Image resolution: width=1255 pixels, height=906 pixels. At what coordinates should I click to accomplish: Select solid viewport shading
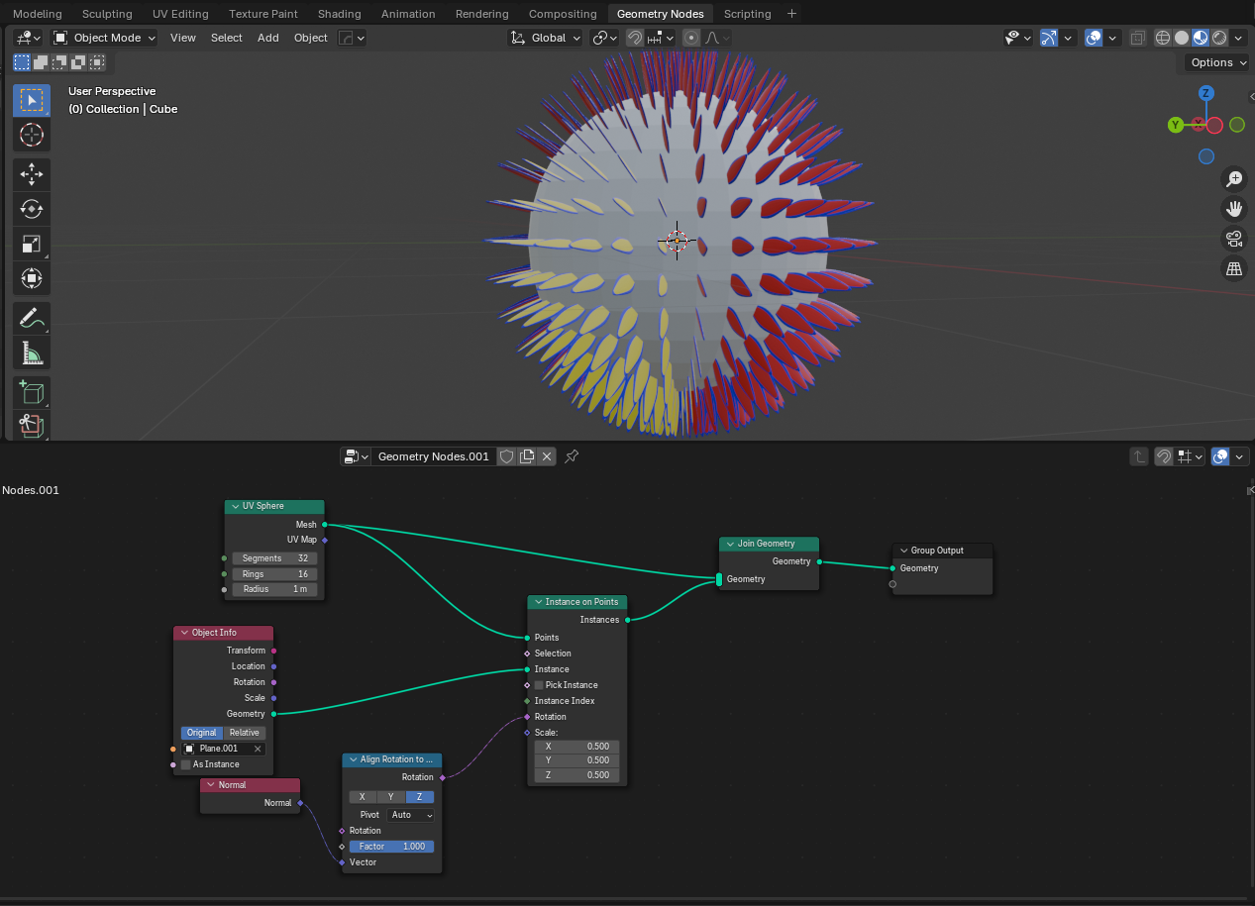(1182, 38)
